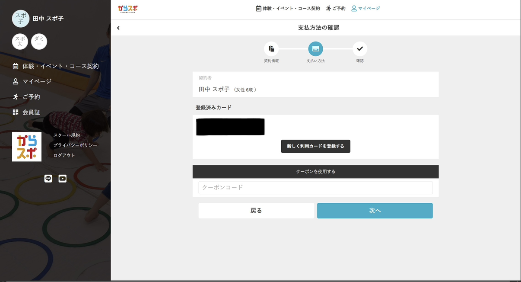Open the プライバシーポリシー link
The width and height of the screenshot is (521, 282).
(x=75, y=145)
